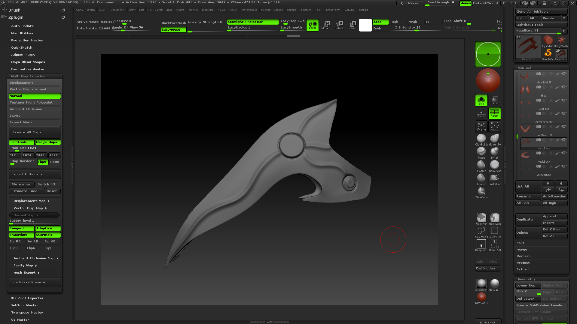The width and height of the screenshot is (577, 324).
Task: Choose the DragRect stroke icon
Action: coord(481,244)
